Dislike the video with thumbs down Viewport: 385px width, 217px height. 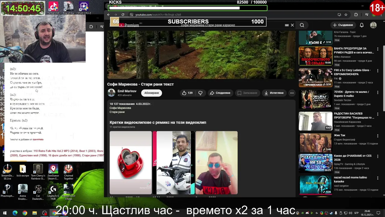(x=200, y=93)
